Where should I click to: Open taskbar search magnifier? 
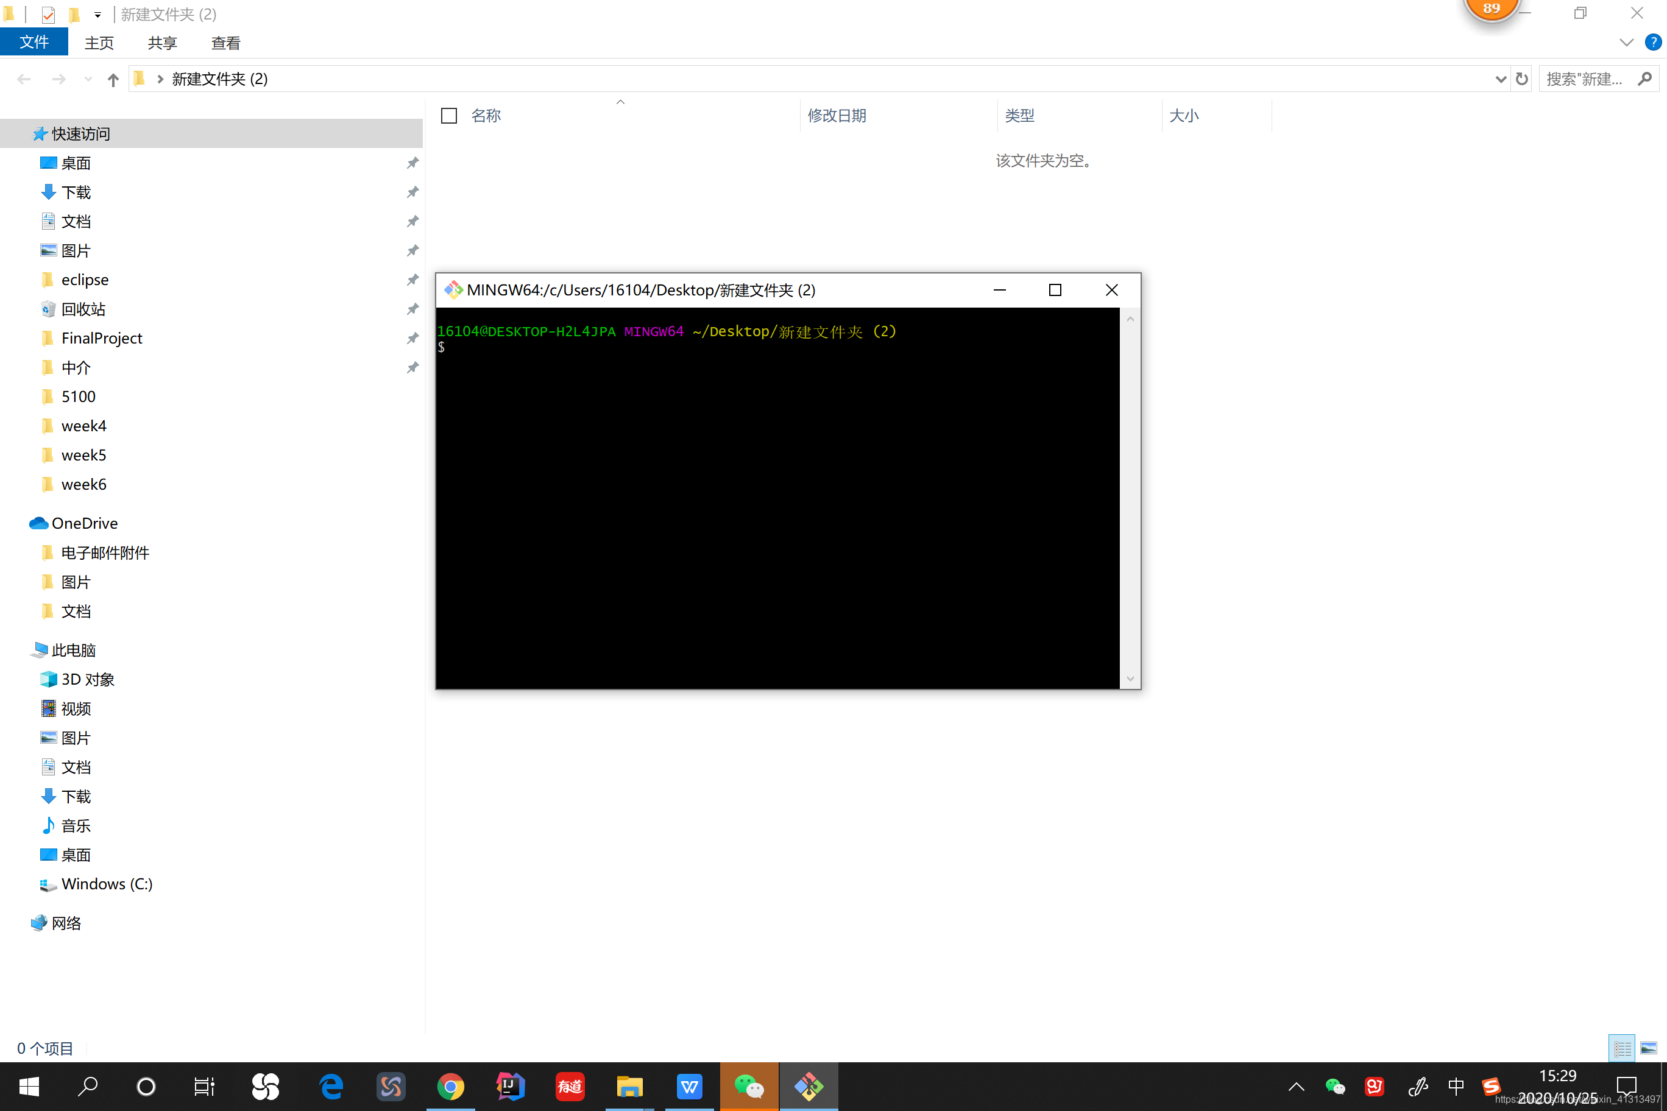coord(88,1086)
